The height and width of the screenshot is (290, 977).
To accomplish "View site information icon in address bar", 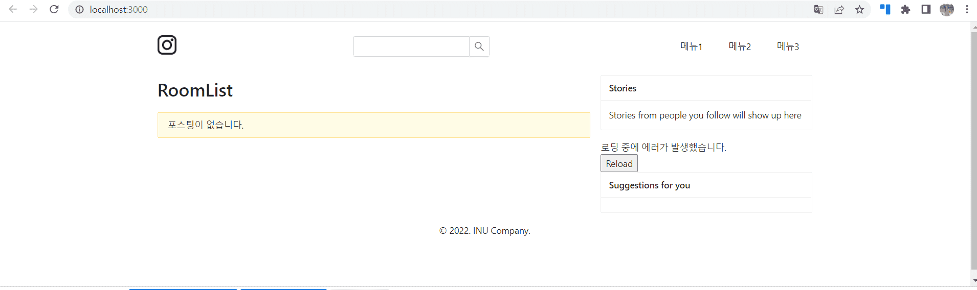I will [79, 9].
